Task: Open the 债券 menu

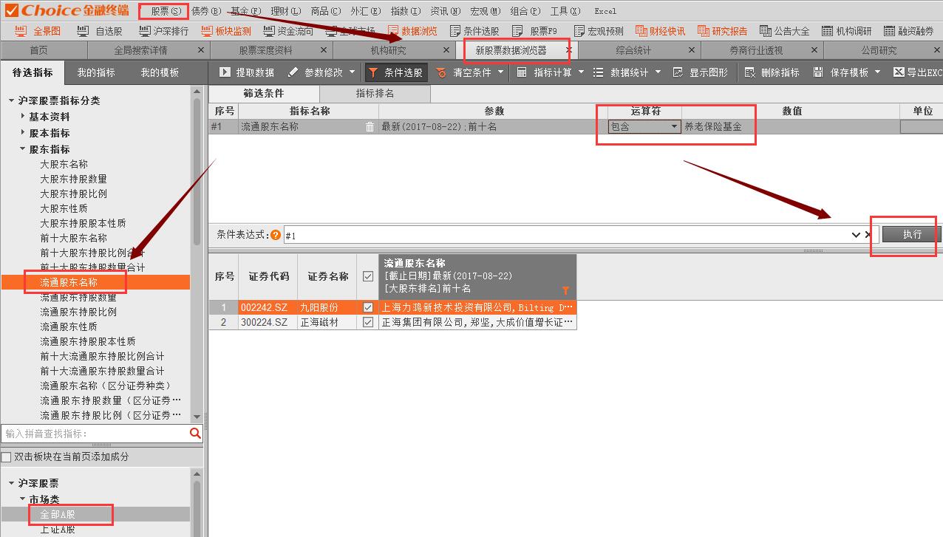Action: (205, 11)
